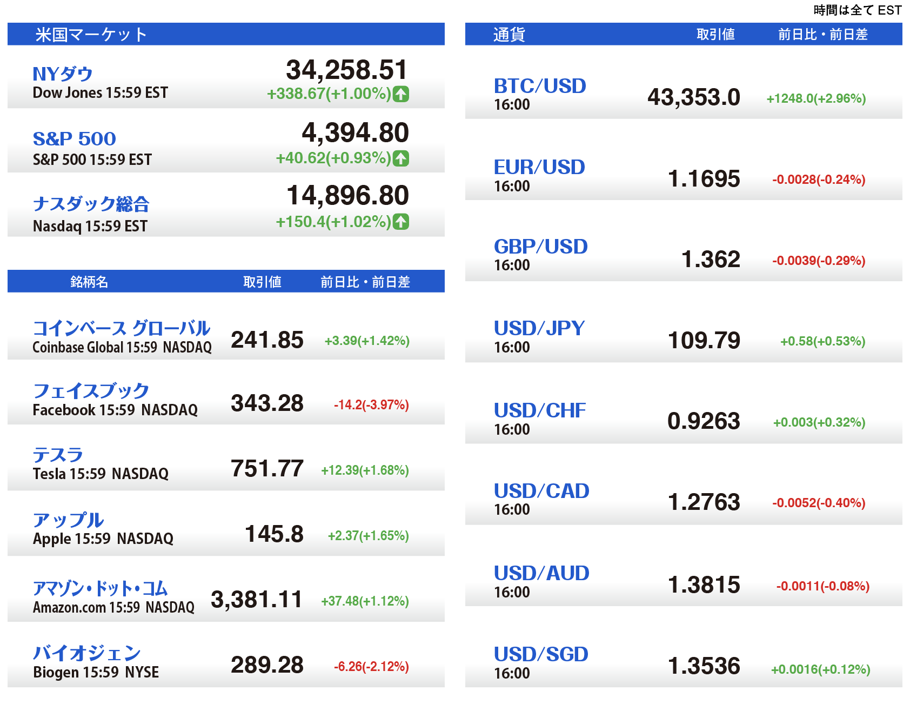Open the USD/SGD currency pair

[x=541, y=654]
